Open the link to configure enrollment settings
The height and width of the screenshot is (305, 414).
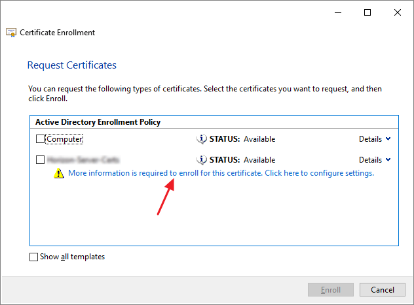[221, 174]
